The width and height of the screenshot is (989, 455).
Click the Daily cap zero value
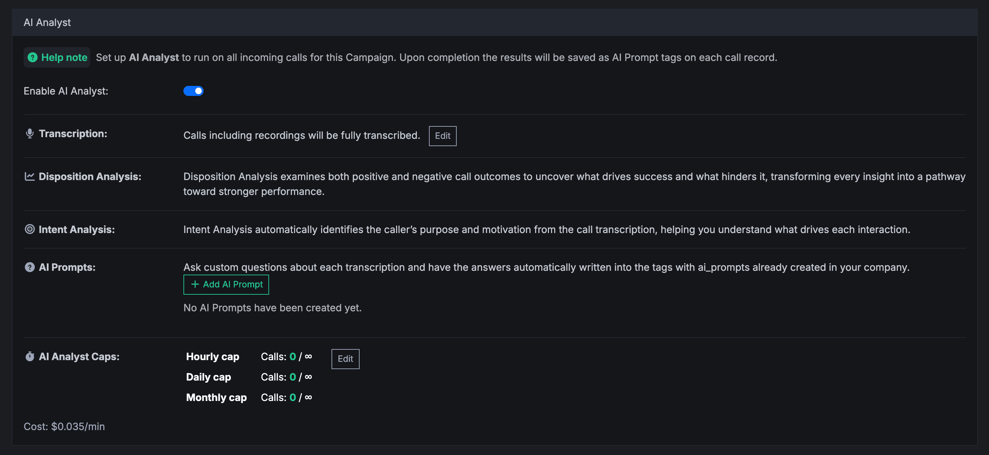click(293, 377)
